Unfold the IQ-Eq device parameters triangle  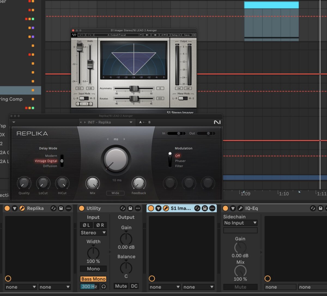pos(233,208)
